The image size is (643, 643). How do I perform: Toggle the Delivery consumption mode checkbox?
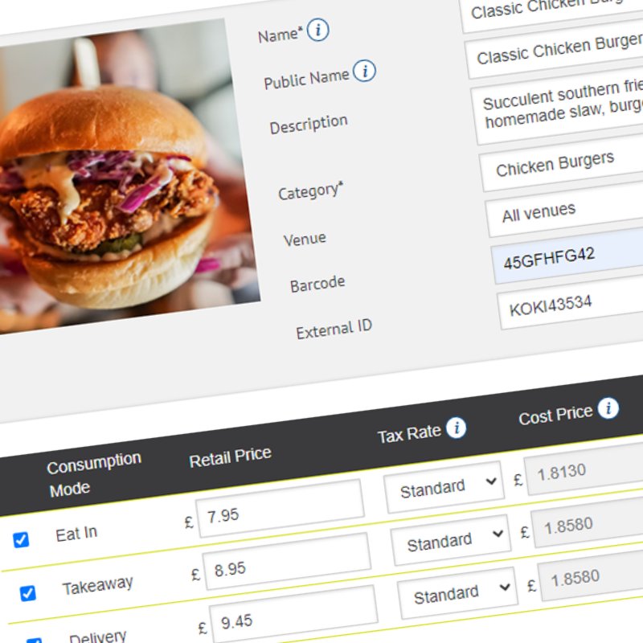pyautogui.click(x=34, y=641)
